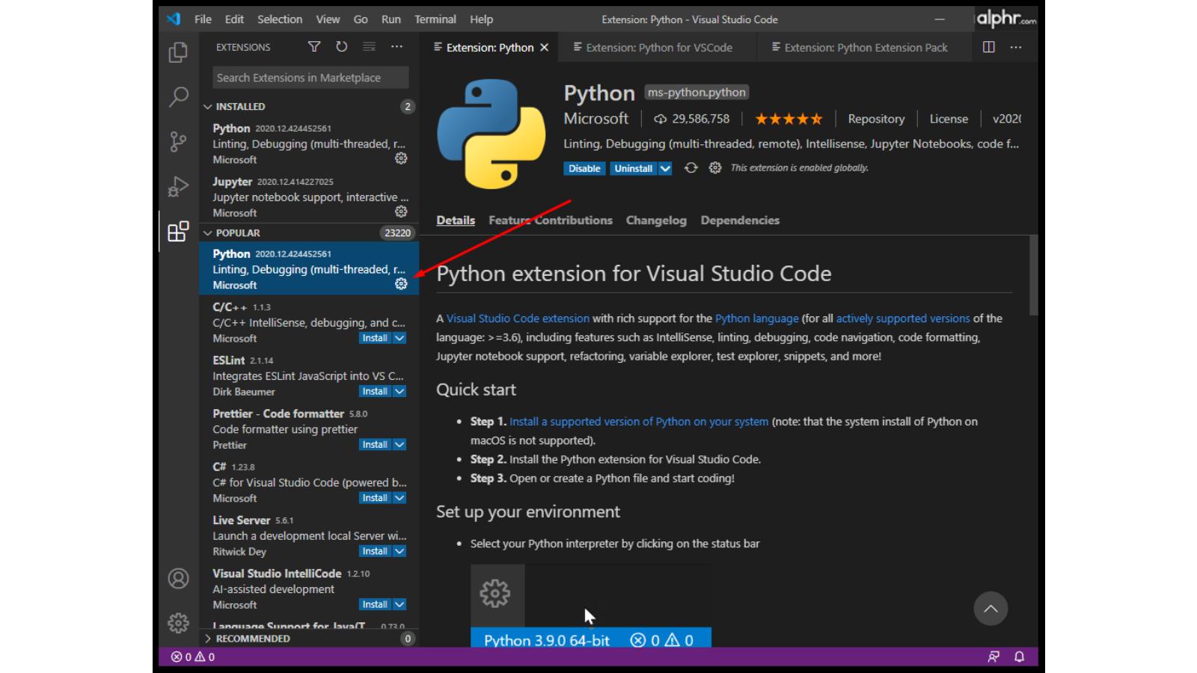Click the filter extensions funnel icon

click(x=314, y=47)
